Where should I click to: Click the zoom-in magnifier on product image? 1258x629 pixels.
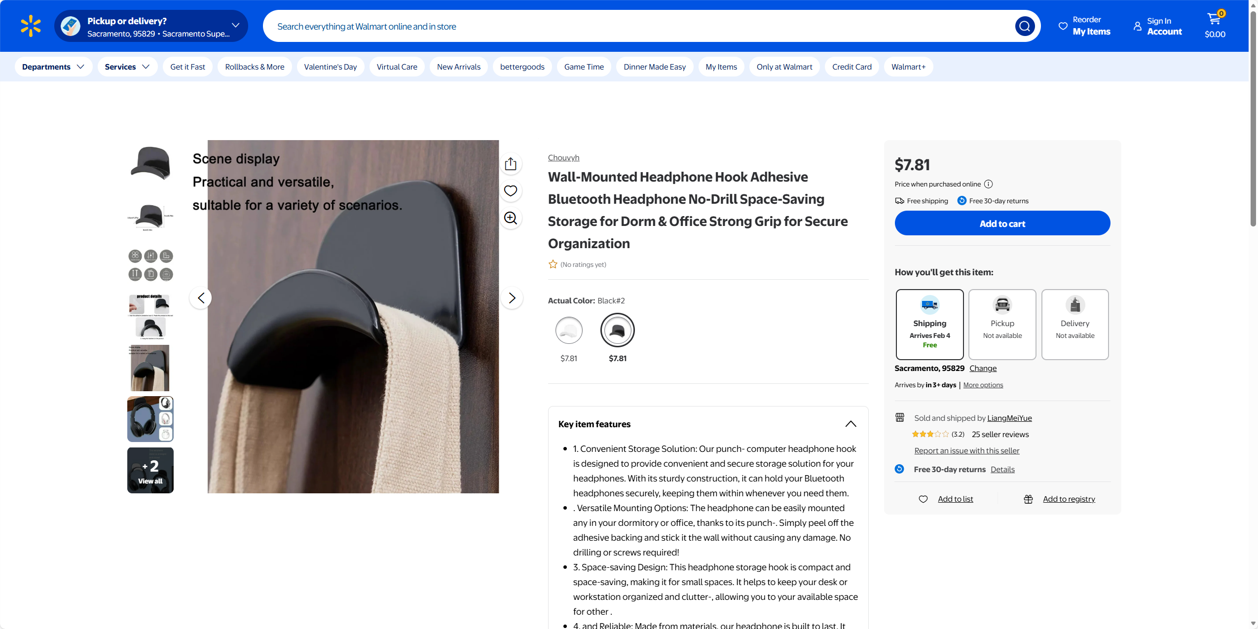click(511, 218)
